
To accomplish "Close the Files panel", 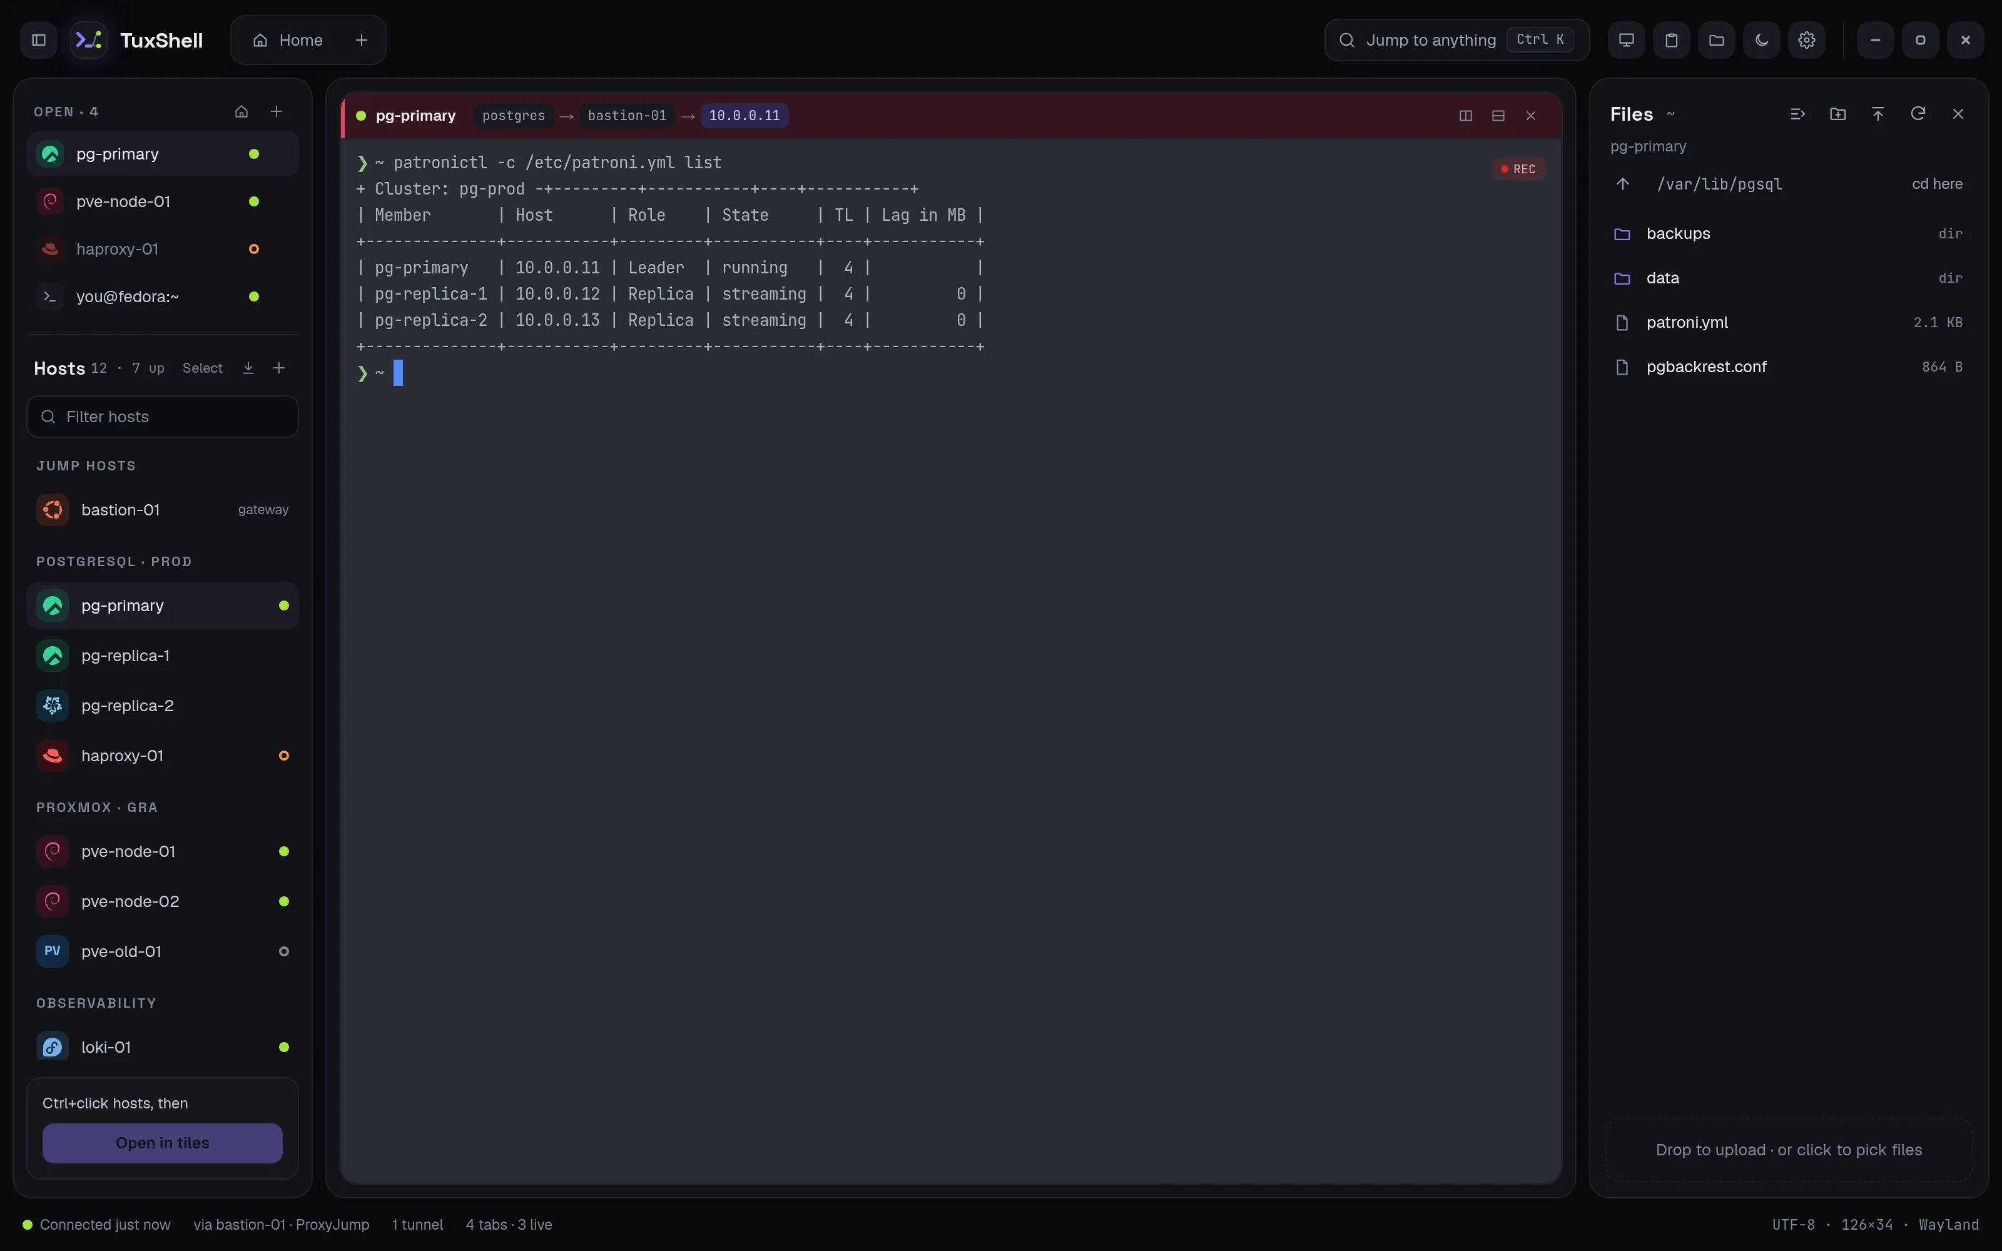I will (1958, 114).
